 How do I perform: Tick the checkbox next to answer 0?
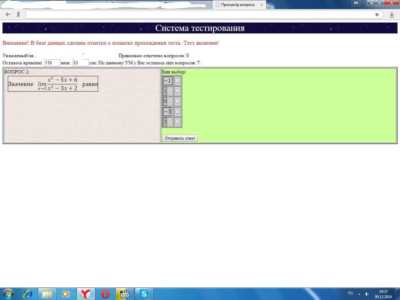[177, 101]
